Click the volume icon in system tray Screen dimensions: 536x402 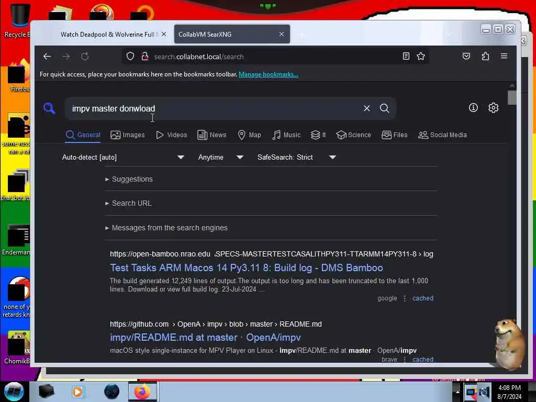[x=484, y=392]
